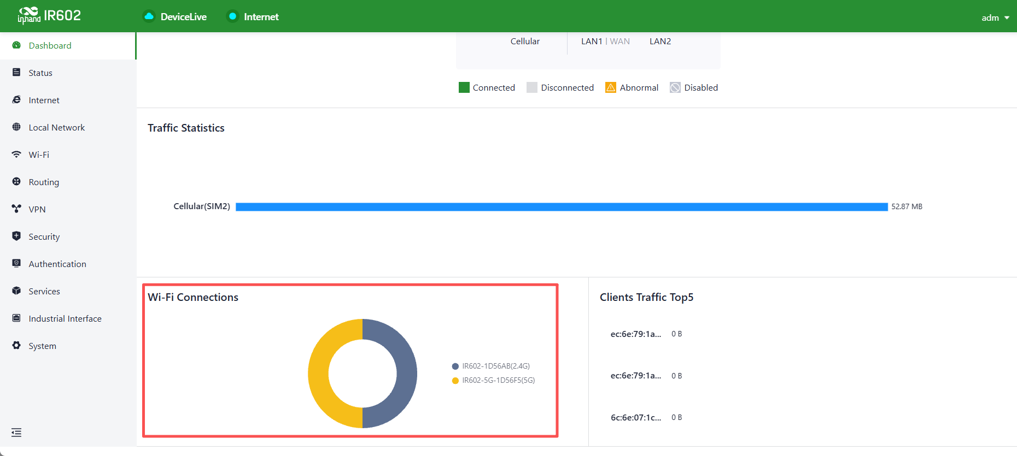
Task: Open the System menu item
Action: (68, 346)
